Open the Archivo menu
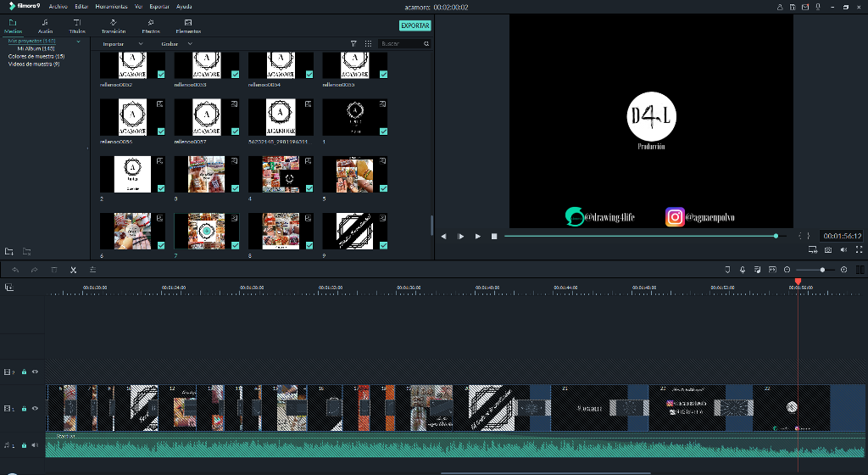 [58, 7]
